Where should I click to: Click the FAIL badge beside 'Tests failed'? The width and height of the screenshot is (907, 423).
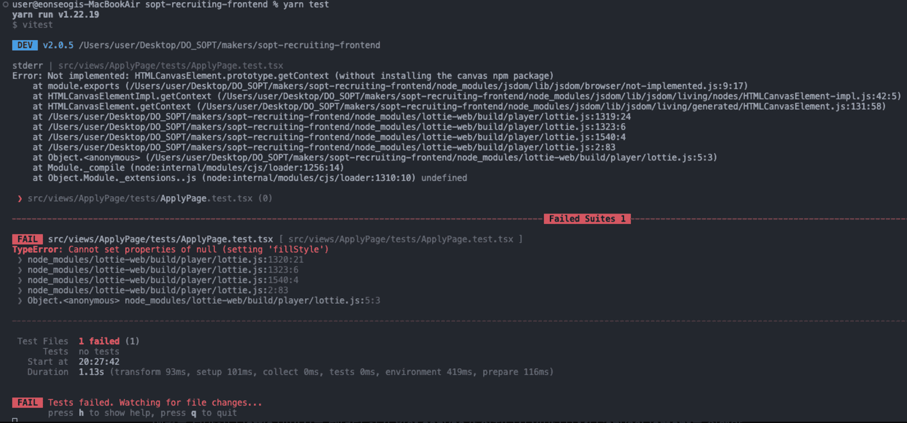27,402
